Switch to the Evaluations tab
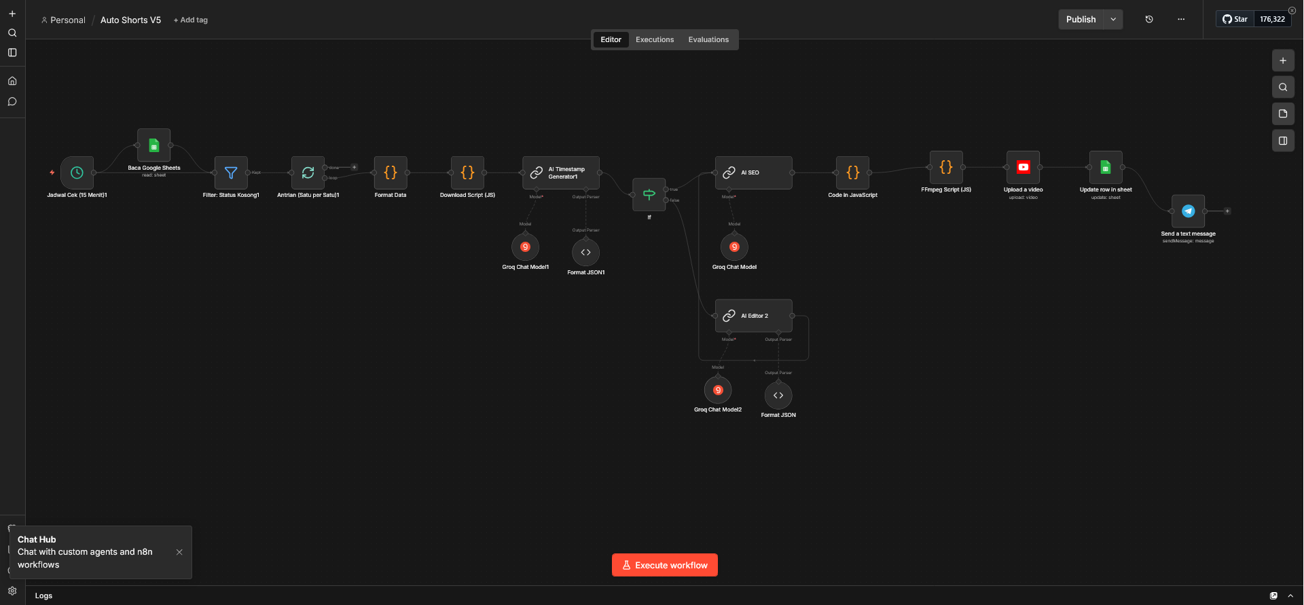 click(x=708, y=40)
